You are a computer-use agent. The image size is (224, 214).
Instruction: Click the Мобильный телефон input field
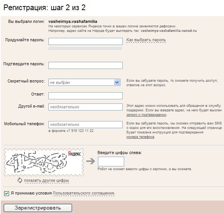click(86, 124)
